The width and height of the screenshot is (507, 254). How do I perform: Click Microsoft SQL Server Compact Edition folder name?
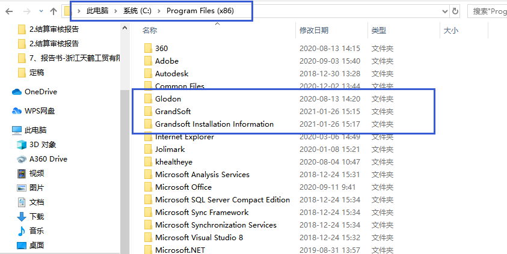223,200
